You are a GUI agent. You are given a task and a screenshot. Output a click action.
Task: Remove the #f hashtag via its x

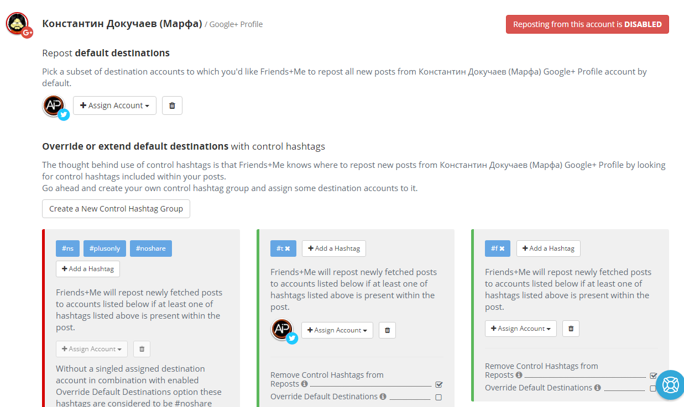click(x=502, y=249)
